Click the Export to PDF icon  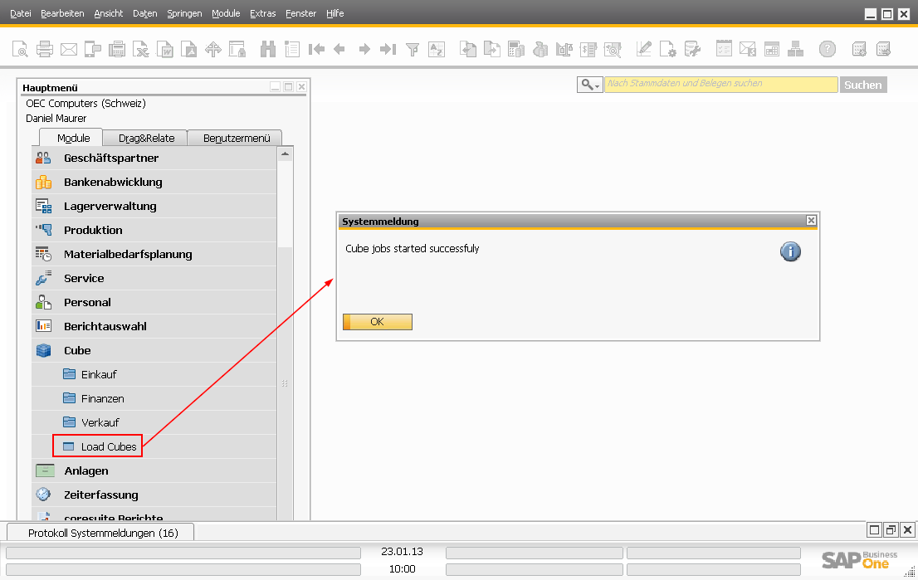click(x=189, y=49)
